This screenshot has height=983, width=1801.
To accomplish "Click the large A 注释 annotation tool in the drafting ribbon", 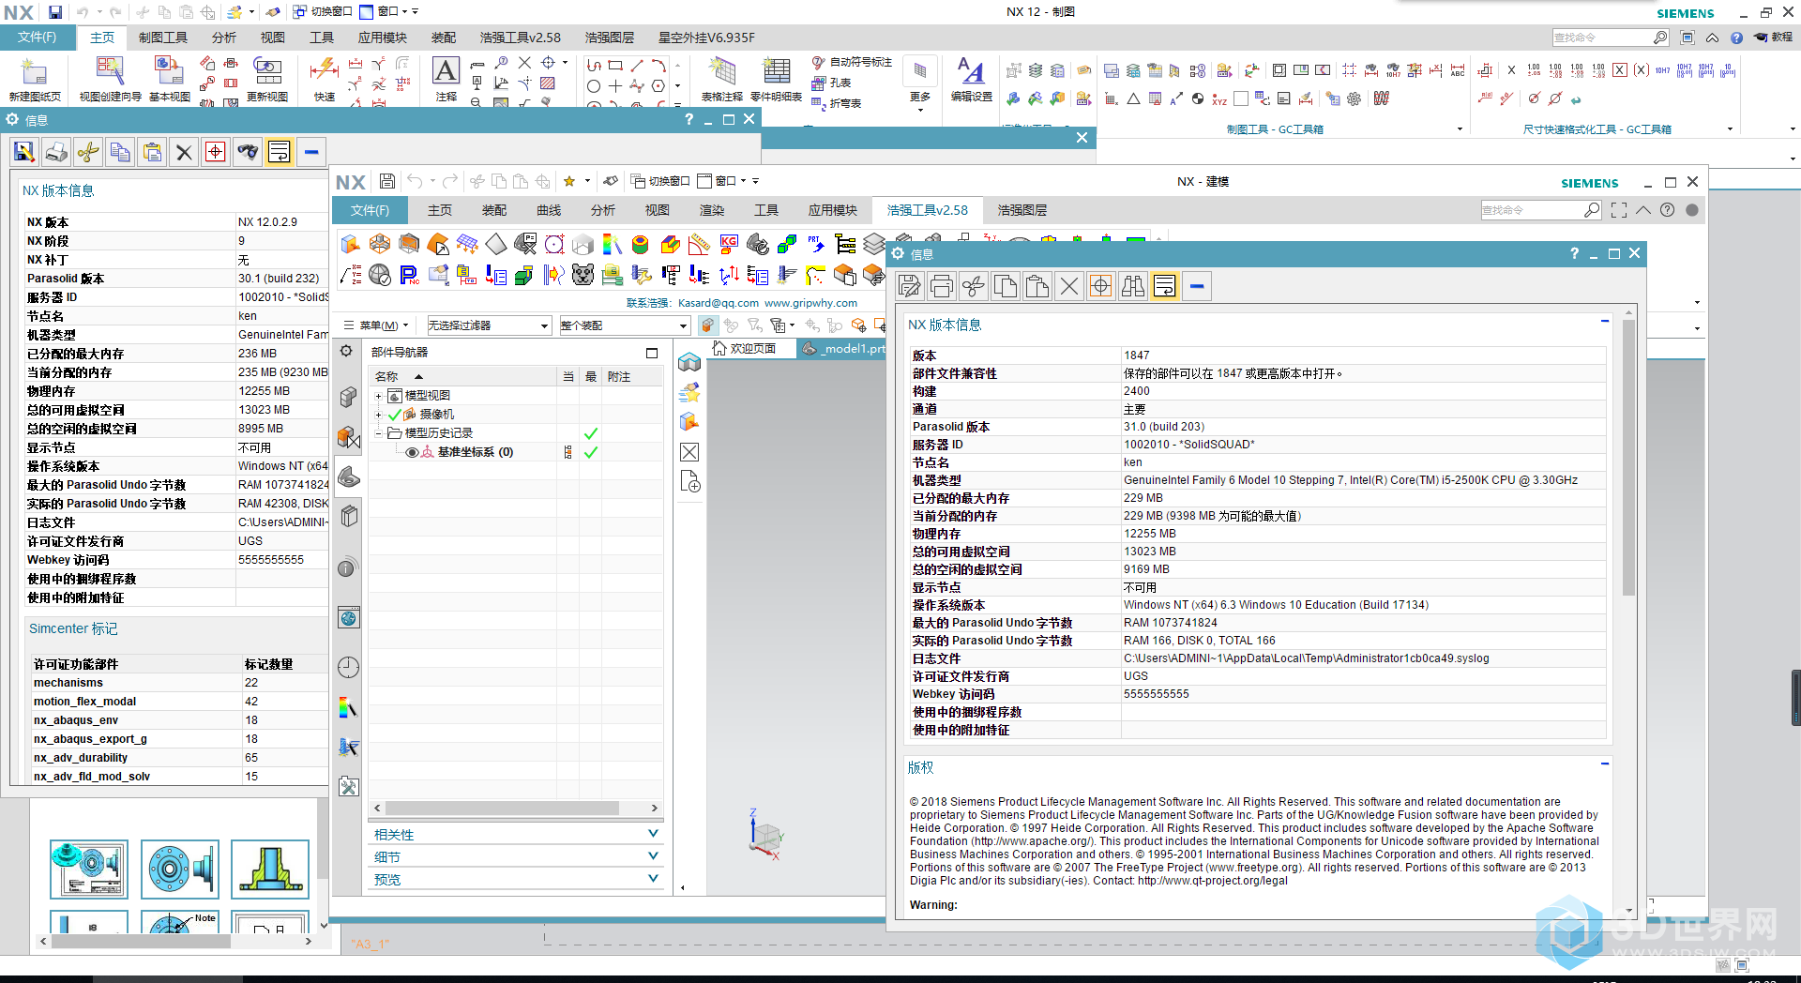I will coord(446,78).
